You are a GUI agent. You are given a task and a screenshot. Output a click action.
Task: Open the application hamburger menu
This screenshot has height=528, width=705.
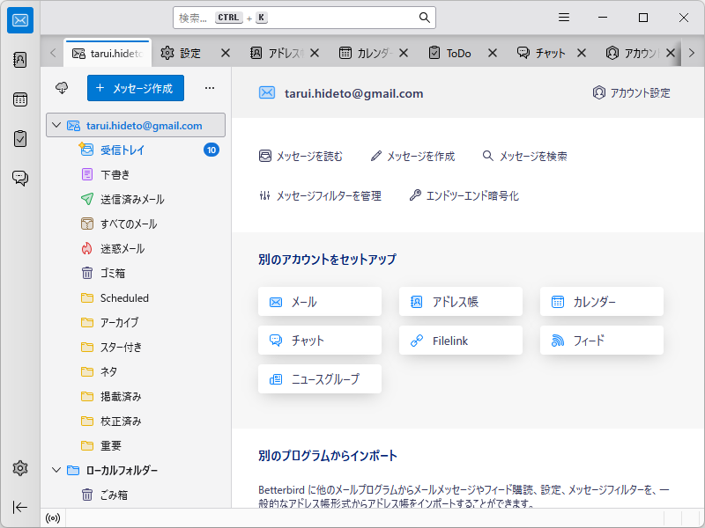(x=563, y=17)
